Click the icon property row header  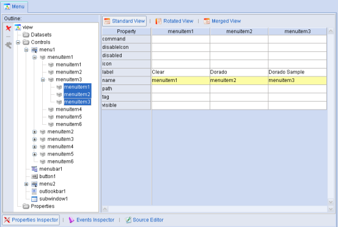pos(126,64)
